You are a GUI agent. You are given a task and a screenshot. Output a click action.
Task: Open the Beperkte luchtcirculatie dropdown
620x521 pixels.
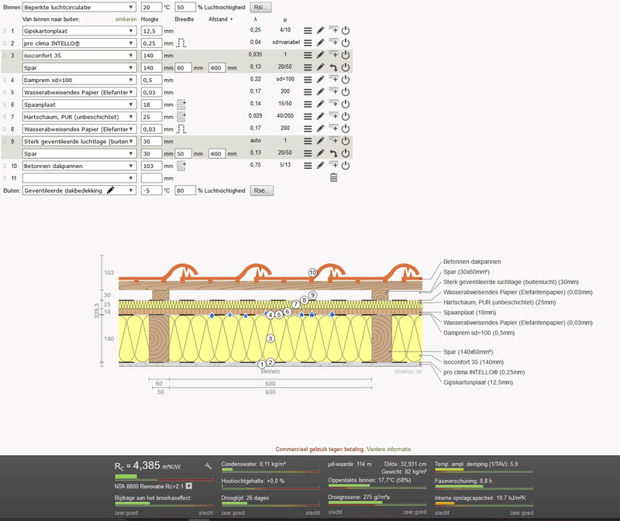79,7
